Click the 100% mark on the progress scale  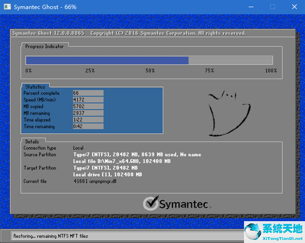pos(271,71)
